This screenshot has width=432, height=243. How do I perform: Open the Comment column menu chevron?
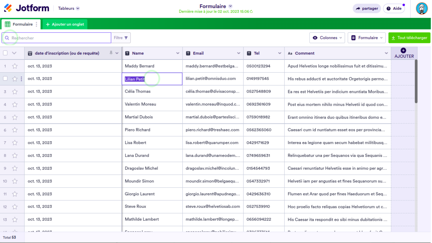tap(386, 53)
